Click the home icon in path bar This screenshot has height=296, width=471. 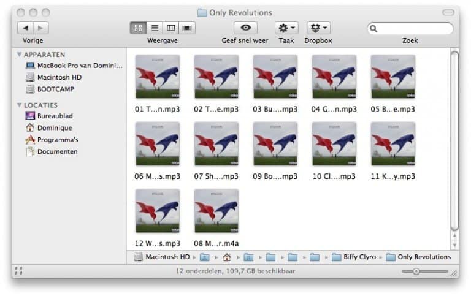pyautogui.click(x=227, y=257)
